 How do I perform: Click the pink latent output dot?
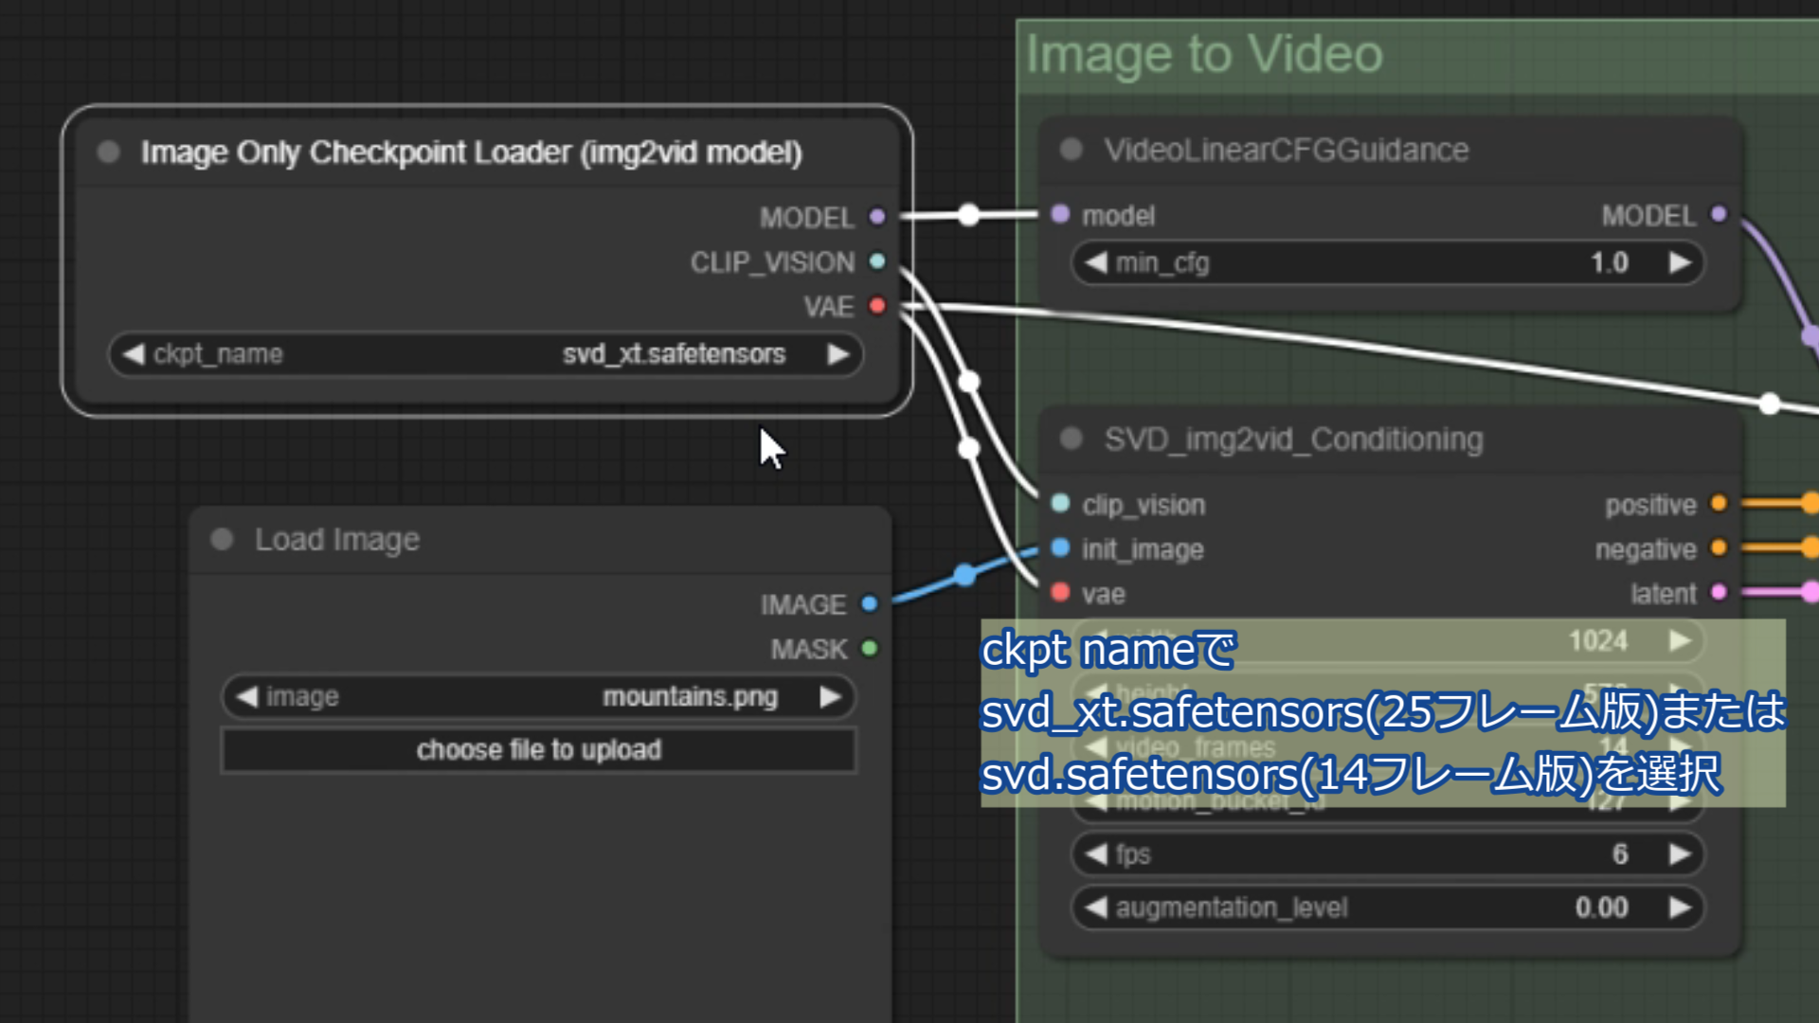pyautogui.click(x=1718, y=591)
